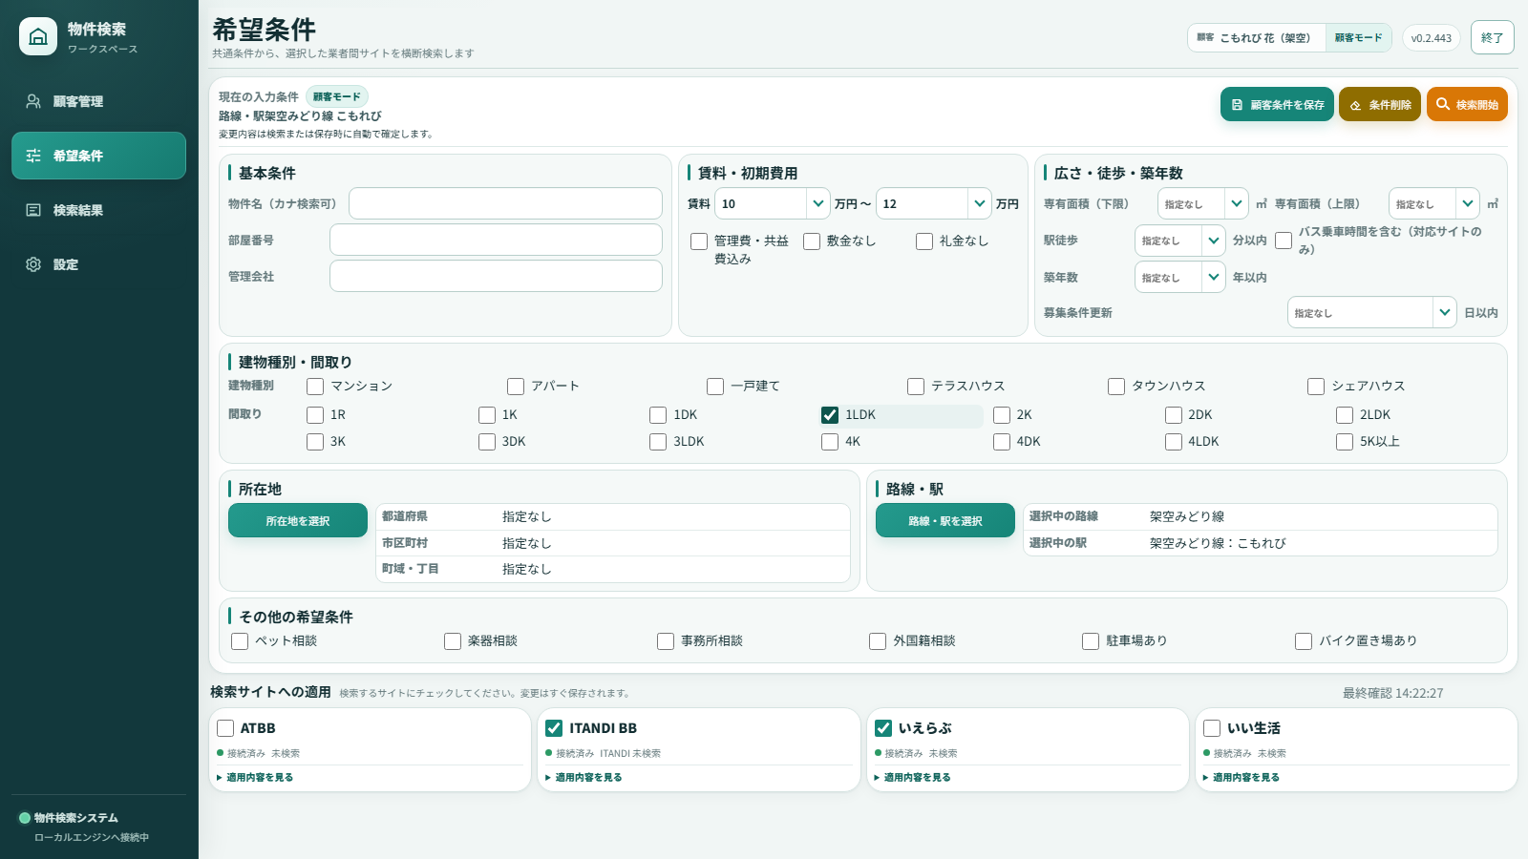The height and width of the screenshot is (859, 1528).
Task: Uncheck the 1LDK layout checkbox
Action: click(x=830, y=415)
